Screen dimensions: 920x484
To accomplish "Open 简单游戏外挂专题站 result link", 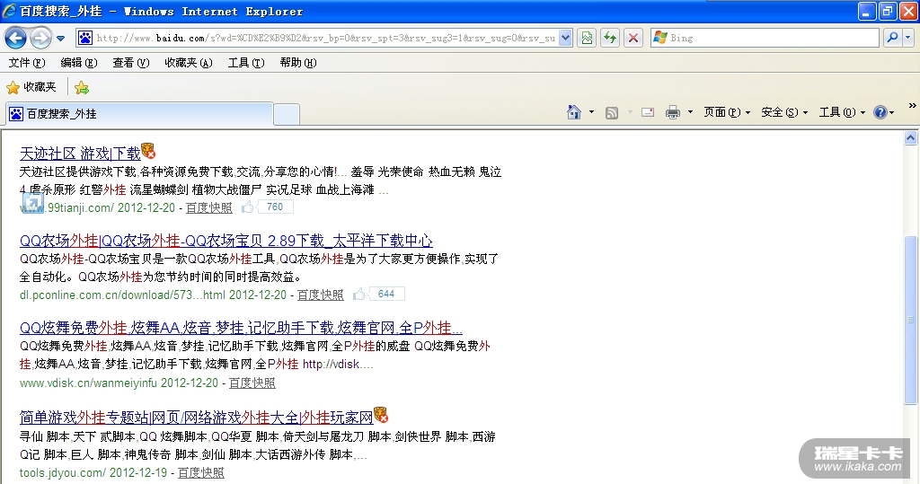I will (197, 418).
